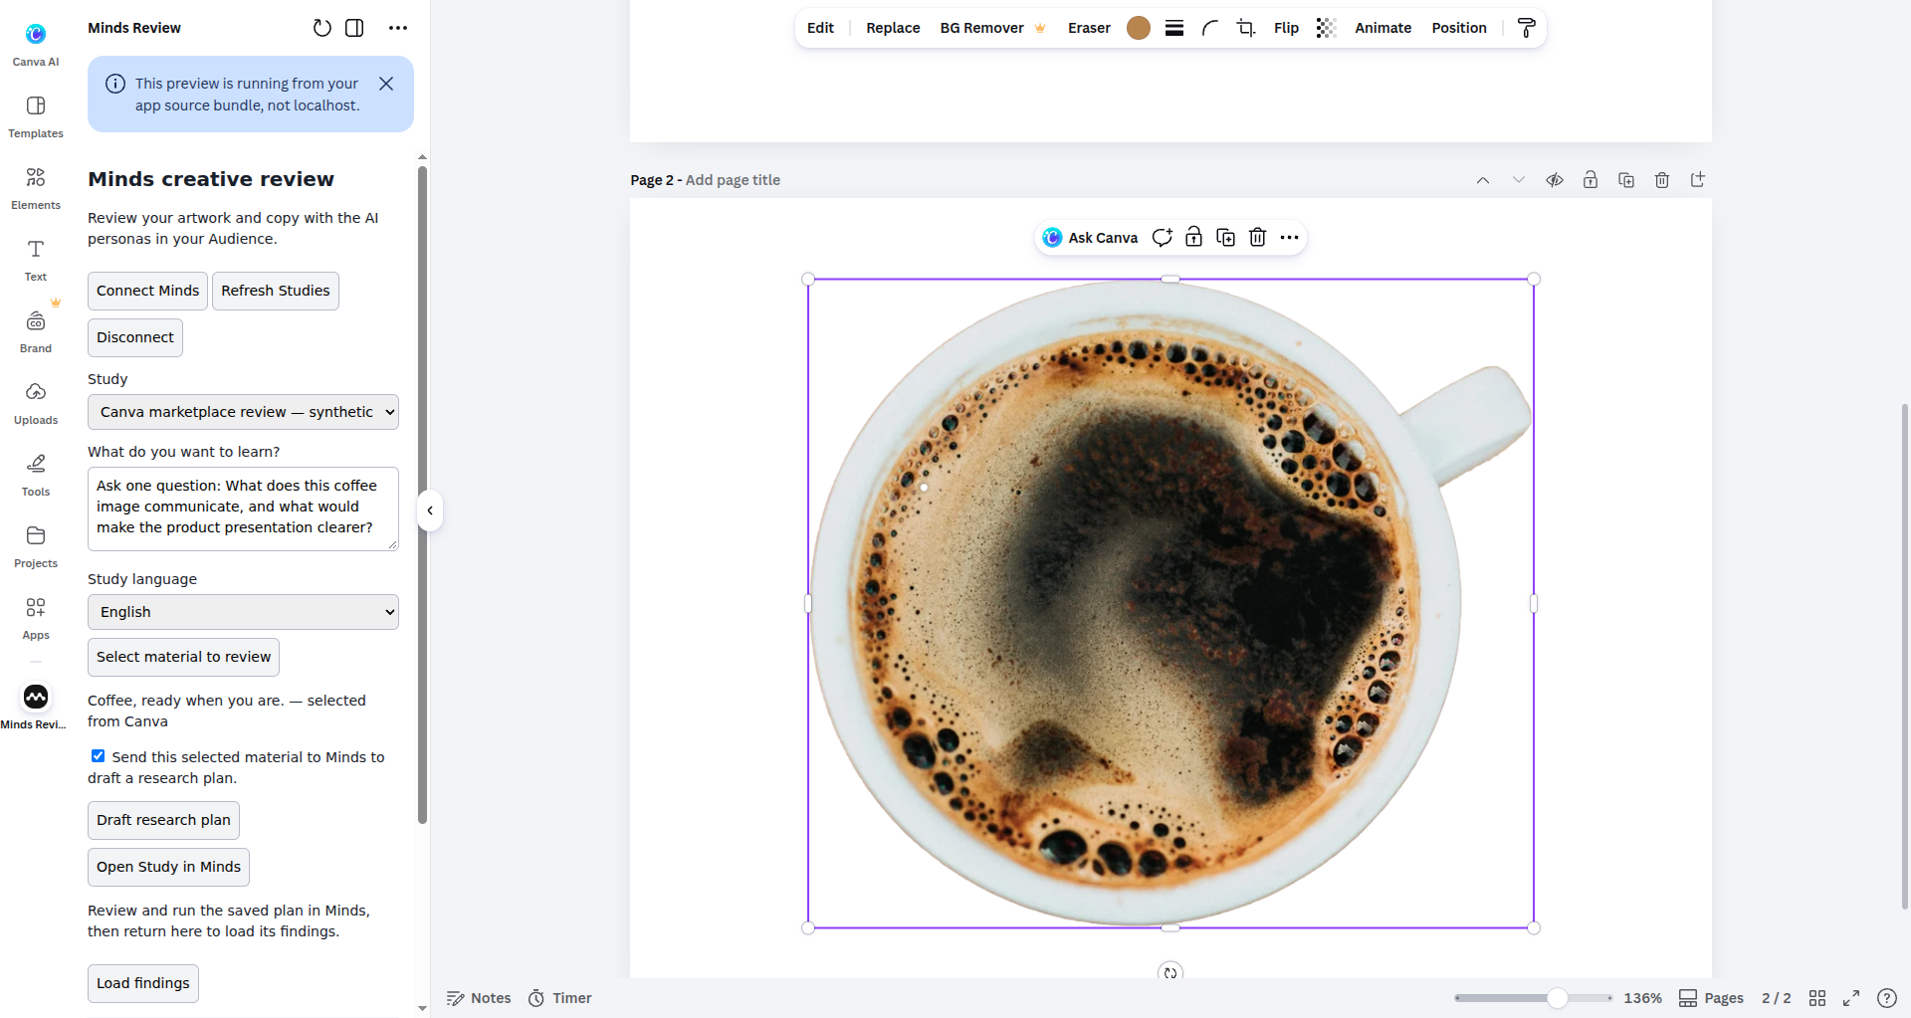Open Canva AI from the sidebar
This screenshot has width=1911, height=1018.
point(36,45)
